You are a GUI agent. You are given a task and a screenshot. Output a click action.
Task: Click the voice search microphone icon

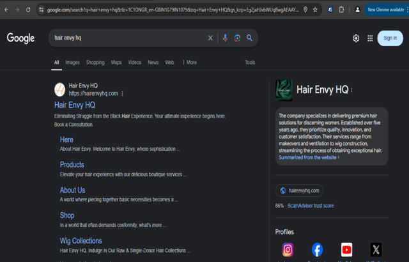224,38
